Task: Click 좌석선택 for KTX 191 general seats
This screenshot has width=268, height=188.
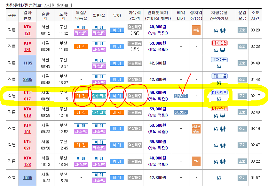Action: pos(99,50)
